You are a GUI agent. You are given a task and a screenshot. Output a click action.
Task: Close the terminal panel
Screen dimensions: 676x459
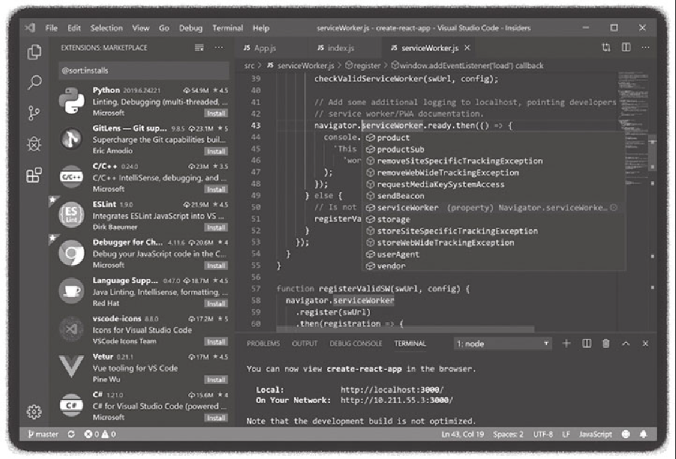pos(645,343)
